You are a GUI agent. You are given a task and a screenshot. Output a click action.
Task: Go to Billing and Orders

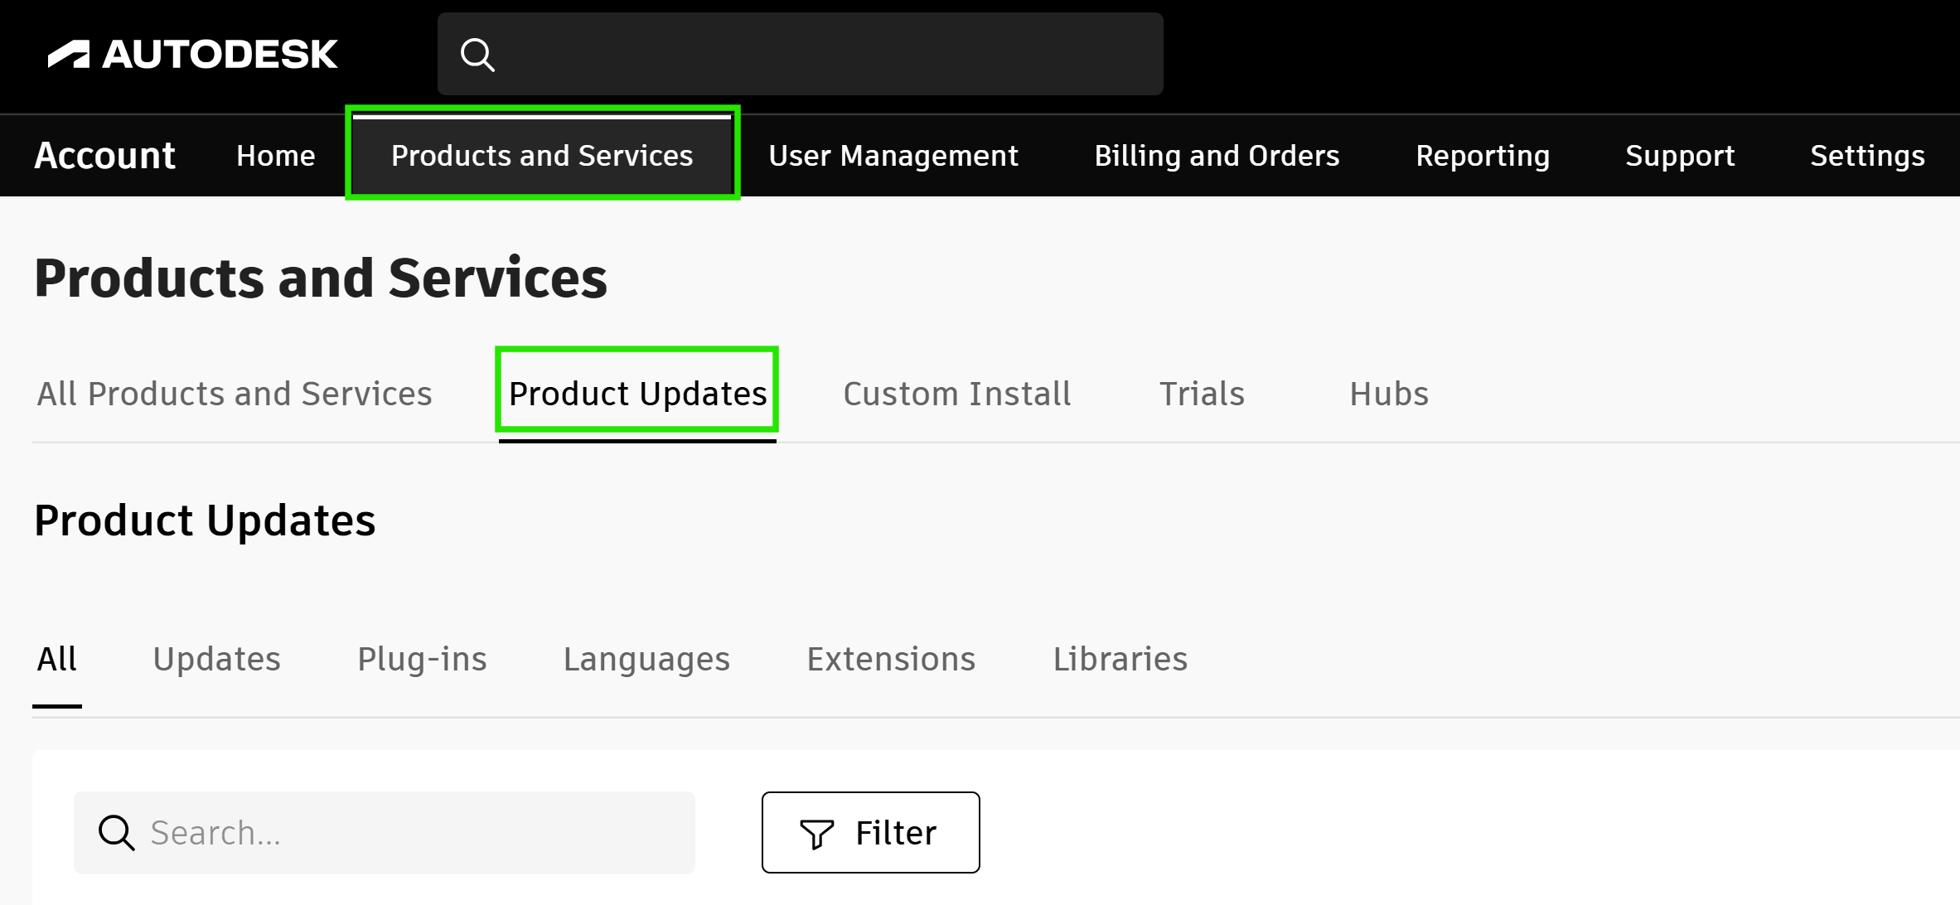(1216, 156)
